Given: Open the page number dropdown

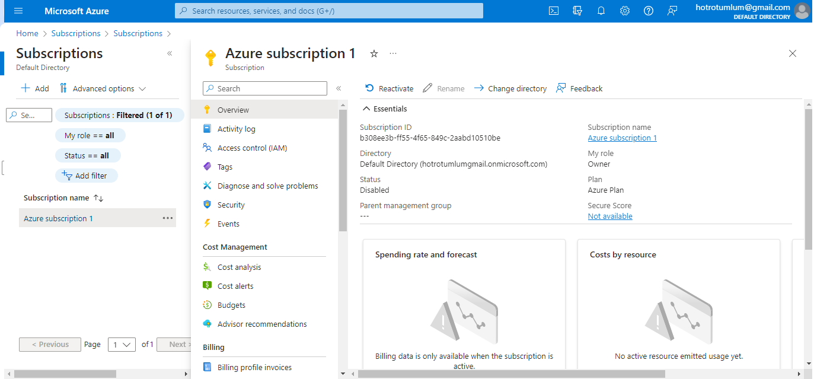Looking at the screenshot, I should (122, 344).
